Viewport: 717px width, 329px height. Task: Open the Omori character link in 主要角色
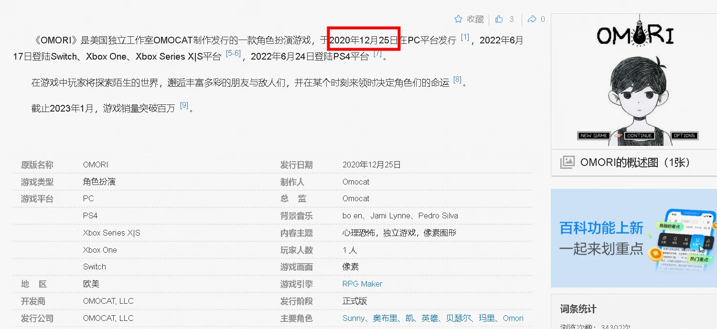[x=513, y=318]
